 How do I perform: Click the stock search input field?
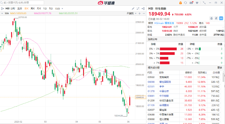point(22,3)
